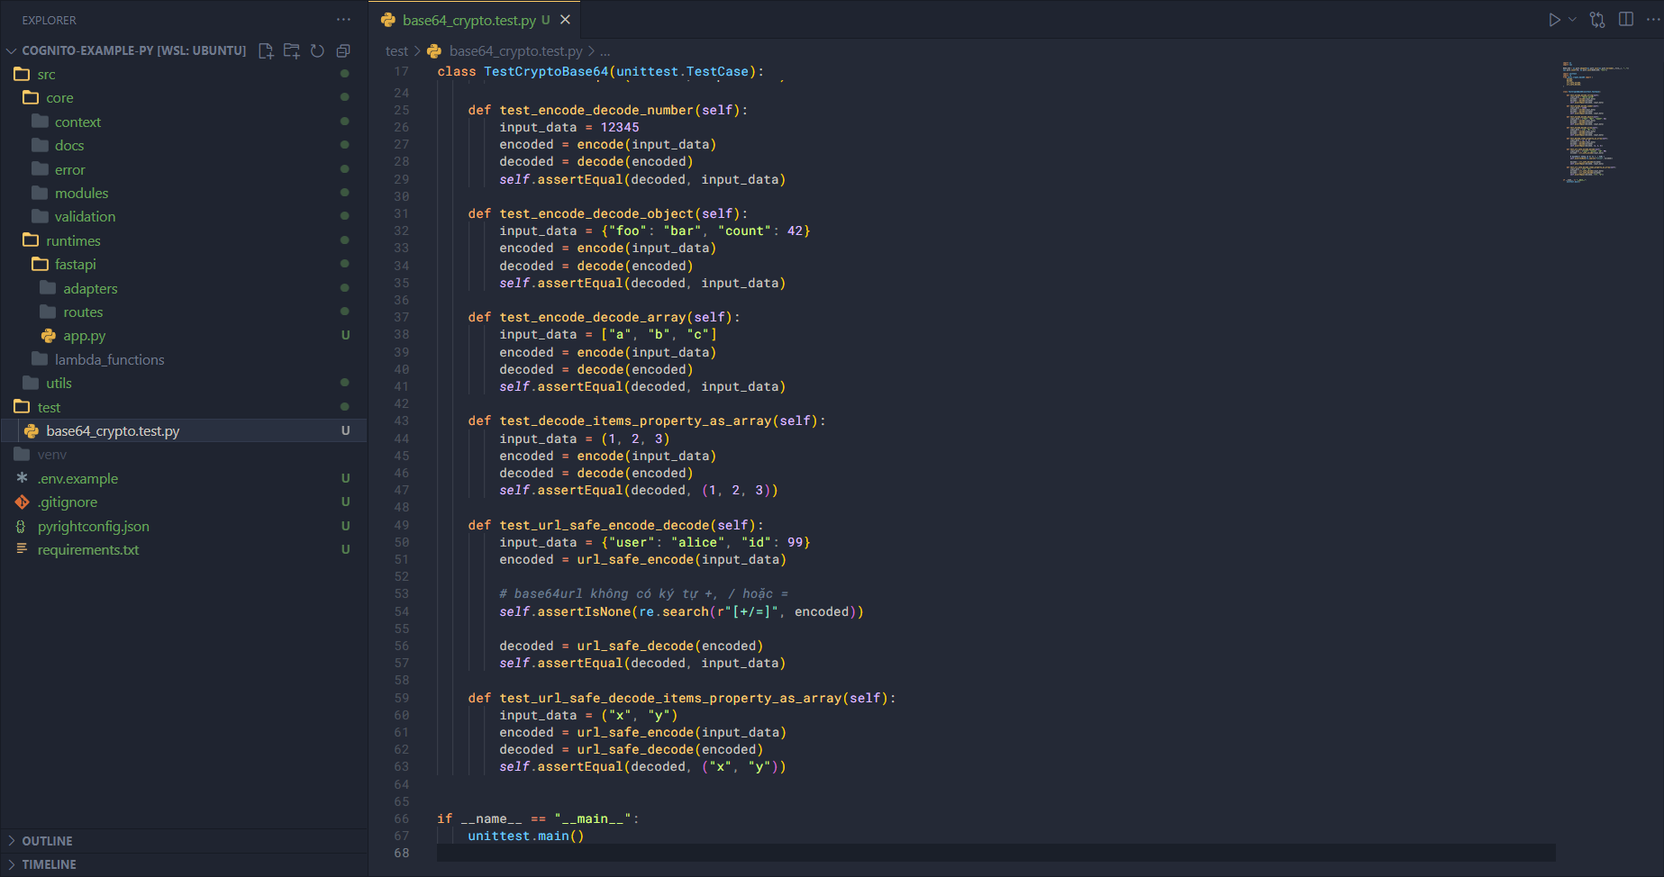Click the New Folder icon in Explorer

pyautogui.click(x=292, y=51)
